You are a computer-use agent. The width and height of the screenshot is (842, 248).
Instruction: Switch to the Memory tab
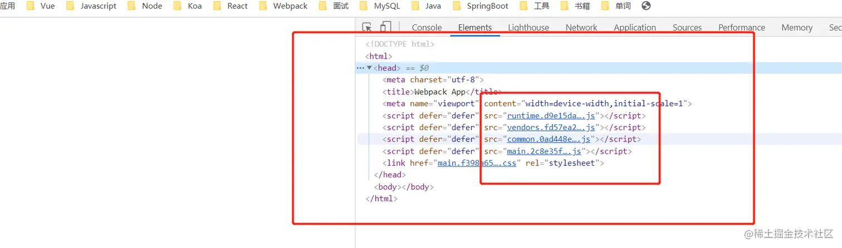pyautogui.click(x=797, y=27)
